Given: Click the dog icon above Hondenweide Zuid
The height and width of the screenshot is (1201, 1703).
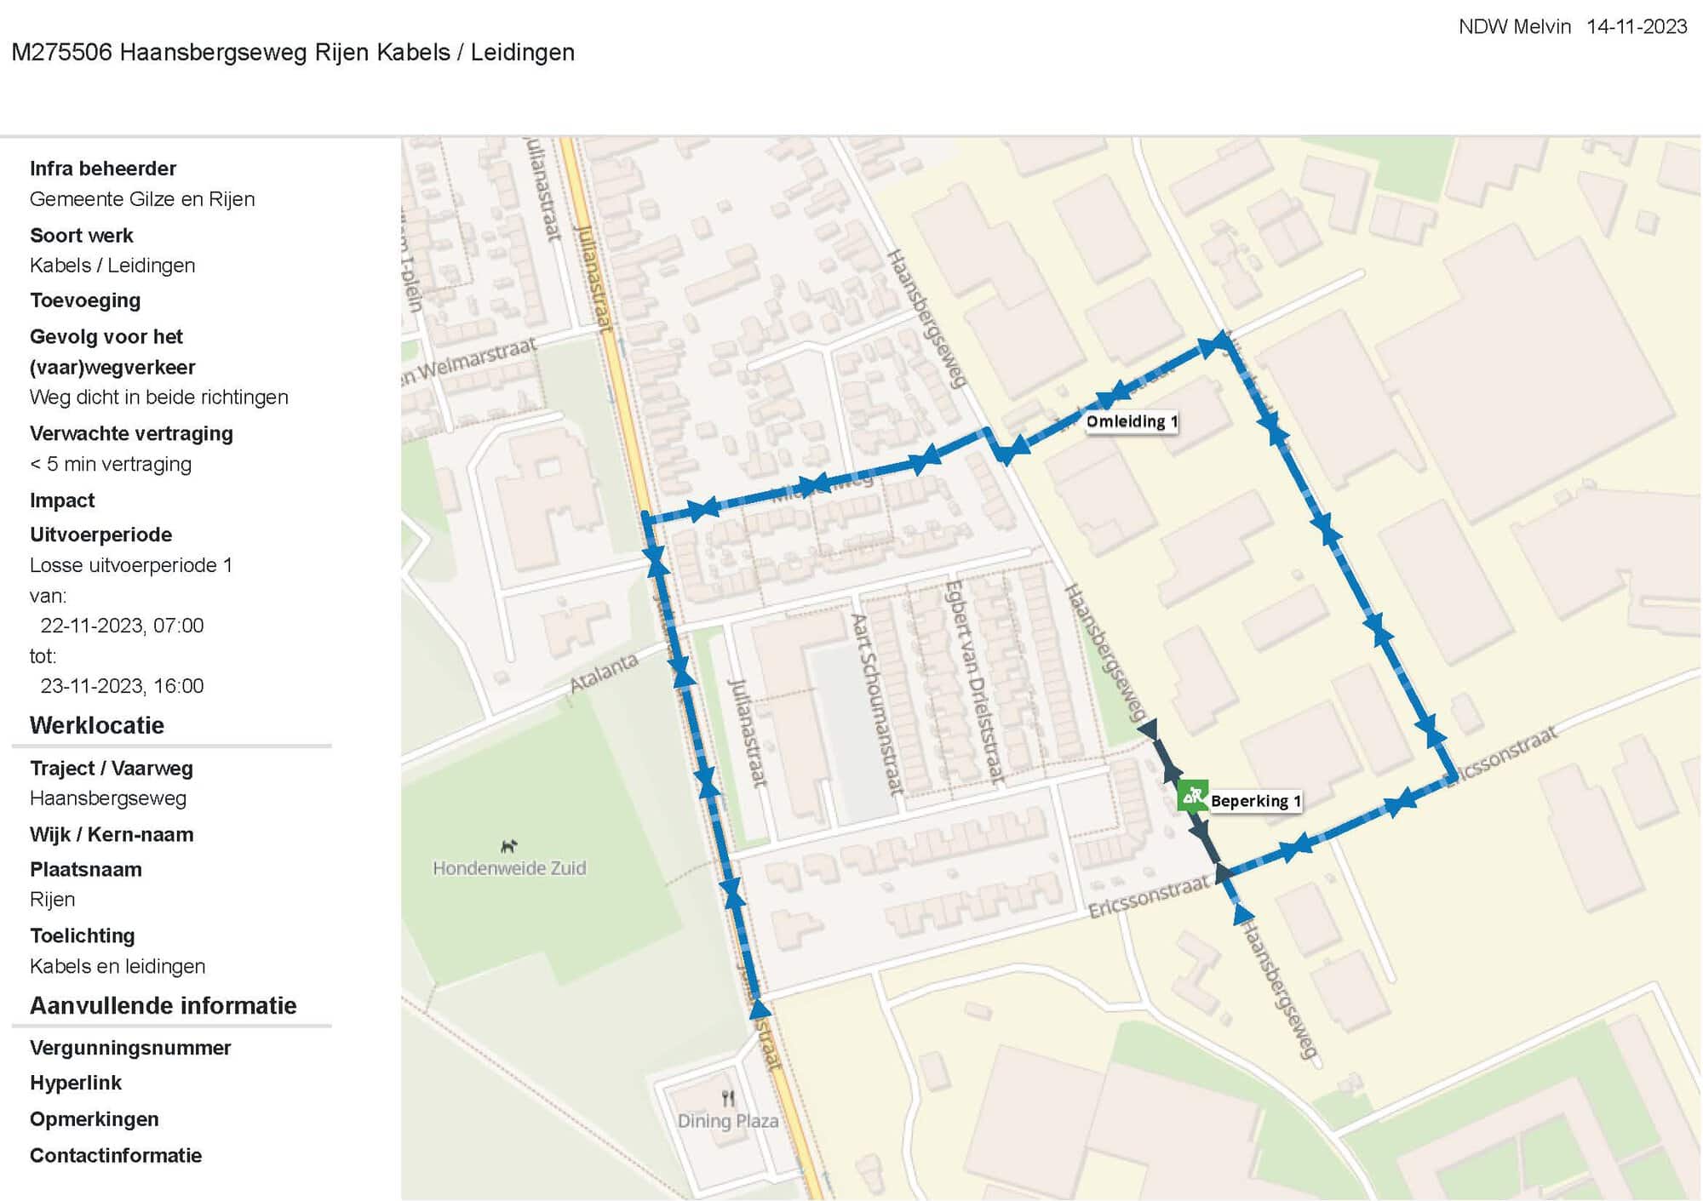Looking at the screenshot, I should coord(508,846).
